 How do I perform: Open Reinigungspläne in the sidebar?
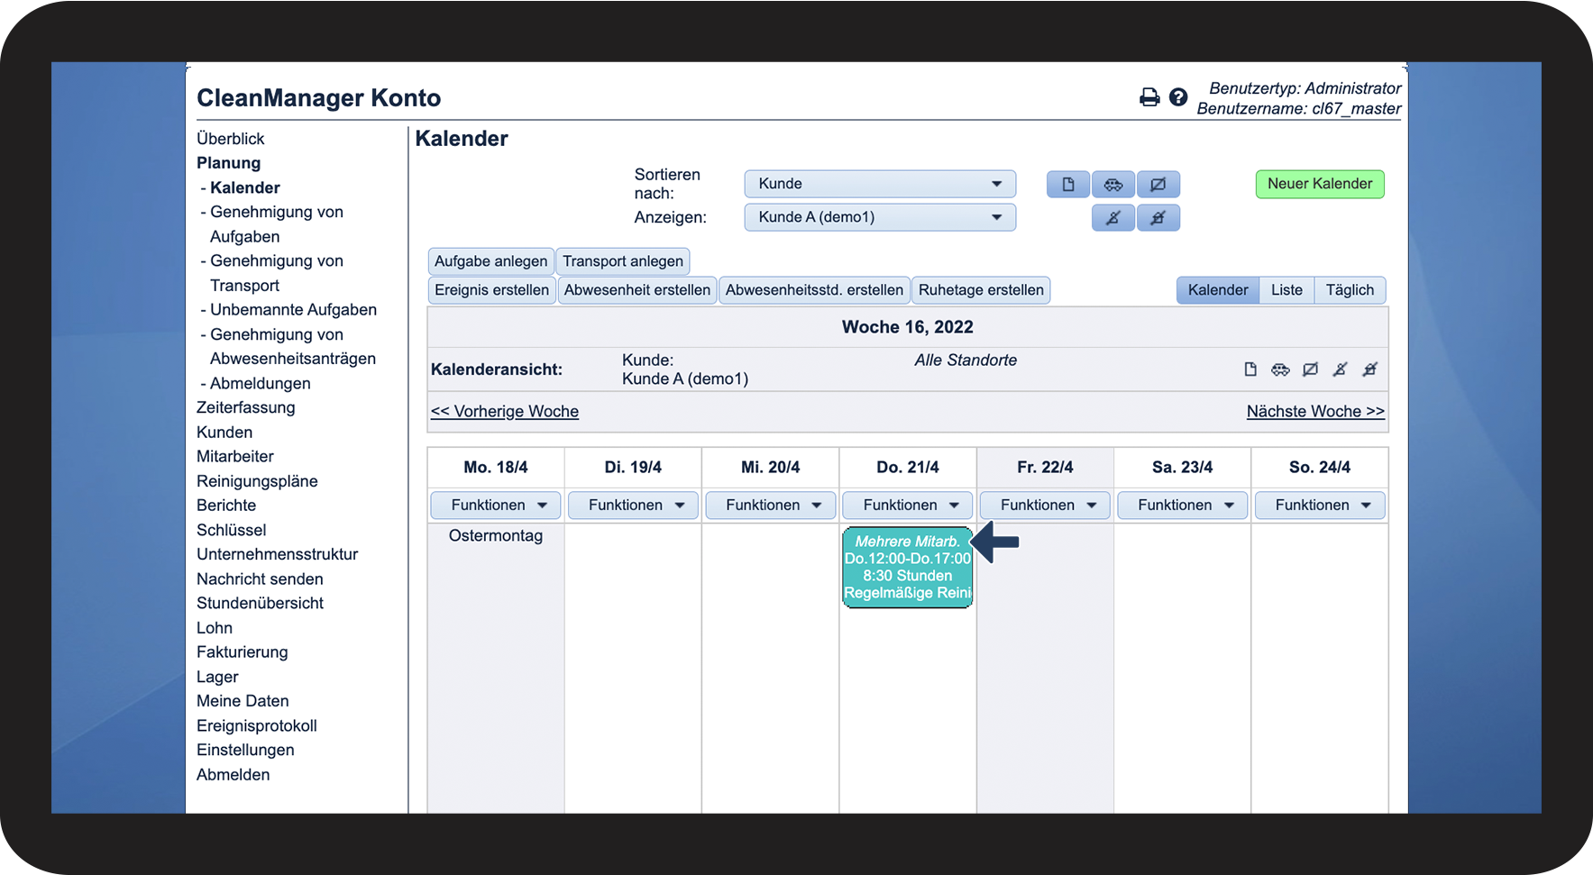tap(257, 481)
